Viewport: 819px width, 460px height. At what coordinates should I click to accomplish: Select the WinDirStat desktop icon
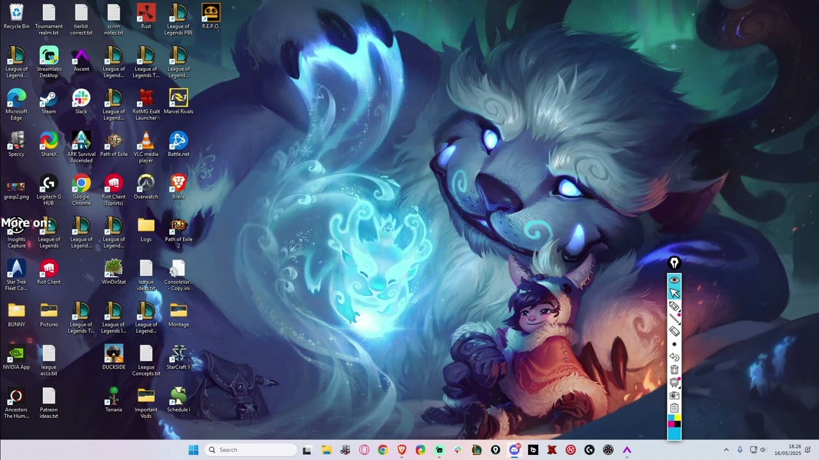point(114,272)
